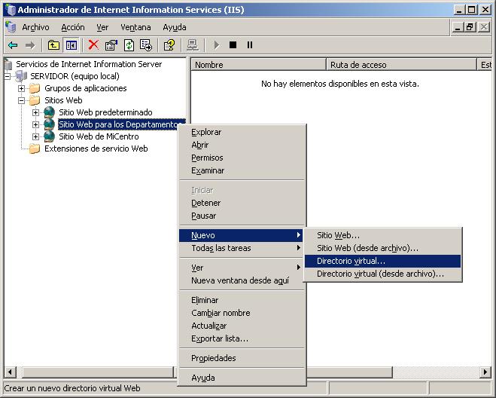Click the Sitios Web folder icon
Image resolution: width=496 pixels, height=398 pixels.
pos(35,100)
